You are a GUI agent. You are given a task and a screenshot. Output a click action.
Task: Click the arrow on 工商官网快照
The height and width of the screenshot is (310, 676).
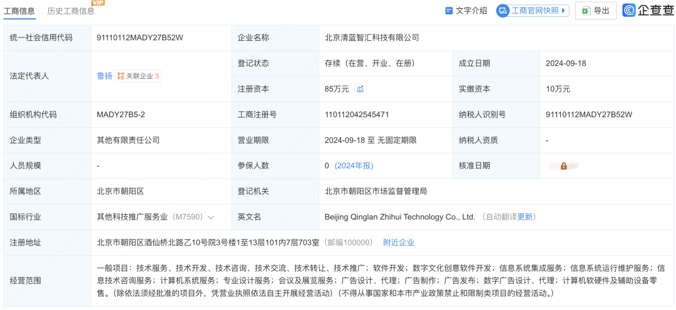coord(563,11)
